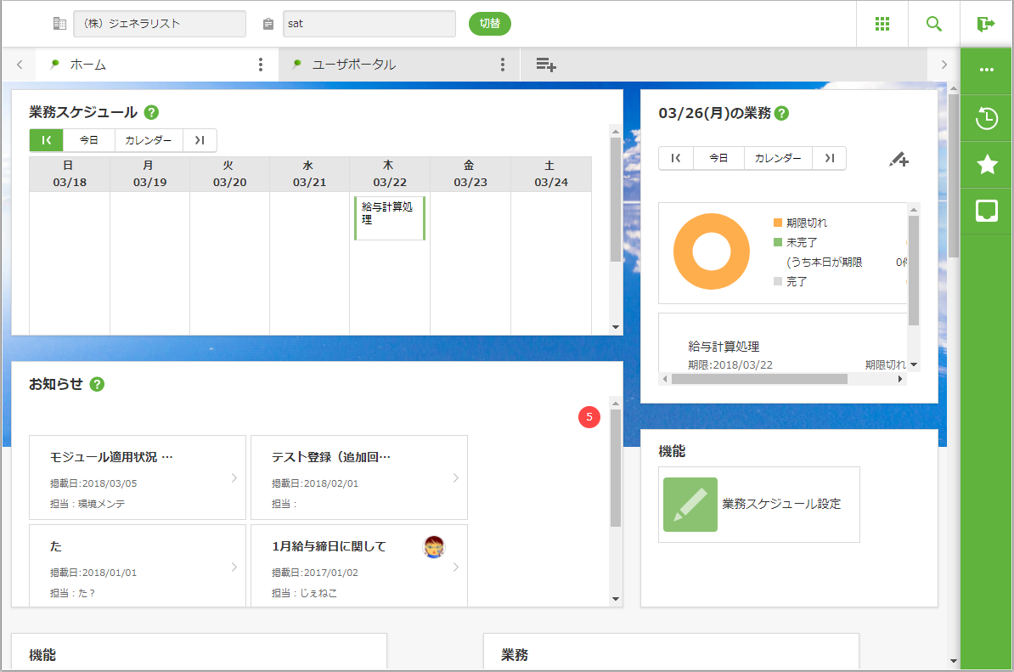Open the 給与計算処理 event on 03/22
The image size is (1014, 672).
coord(389,217)
